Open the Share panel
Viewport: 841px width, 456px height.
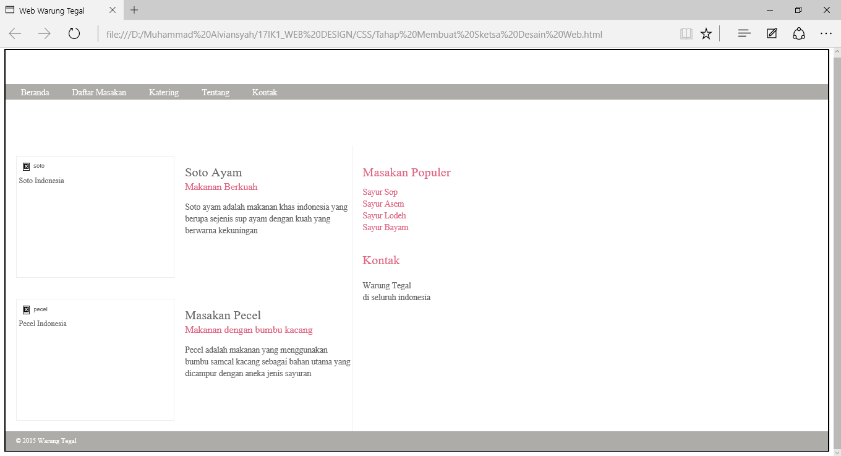click(x=799, y=33)
